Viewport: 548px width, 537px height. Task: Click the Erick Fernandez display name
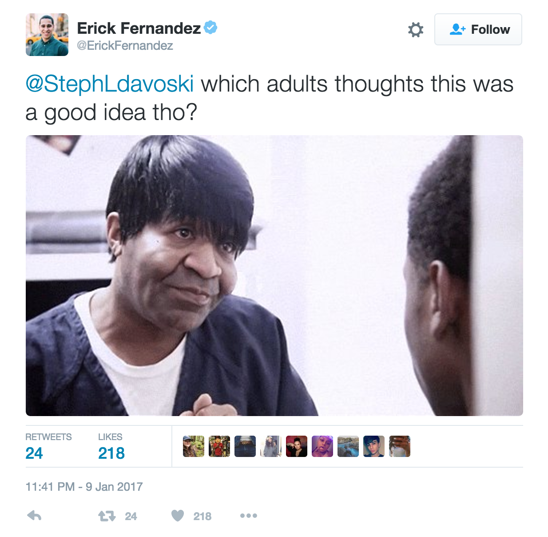click(139, 28)
